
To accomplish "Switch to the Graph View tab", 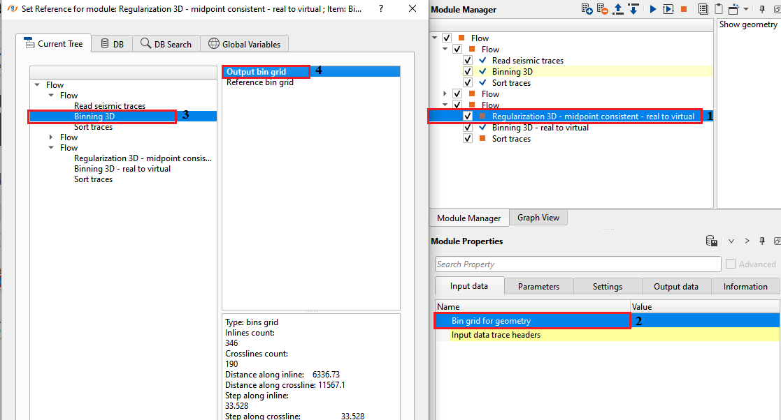I will click(x=538, y=218).
